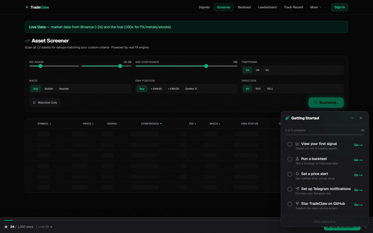The image size is (373, 233).
Task: Dismiss the bottom stars banner
Action: coord(366,227)
